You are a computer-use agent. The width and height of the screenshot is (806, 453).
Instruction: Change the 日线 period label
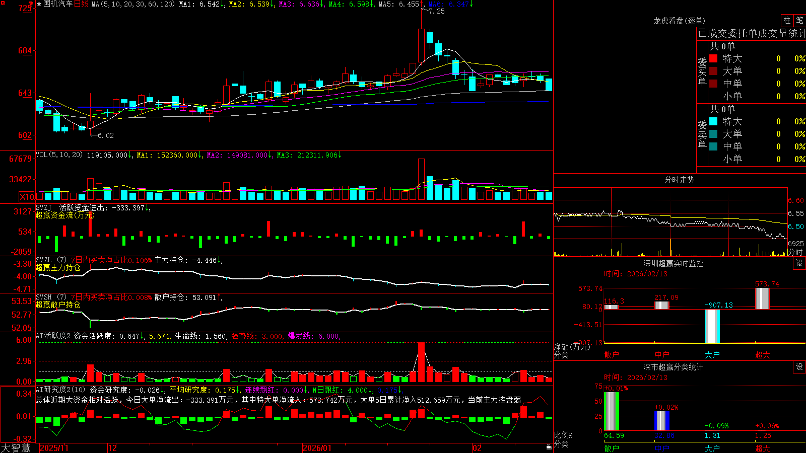[x=81, y=4]
